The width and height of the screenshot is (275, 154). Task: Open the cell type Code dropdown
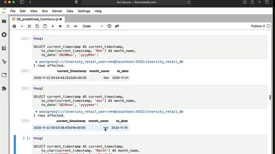[93, 26]
